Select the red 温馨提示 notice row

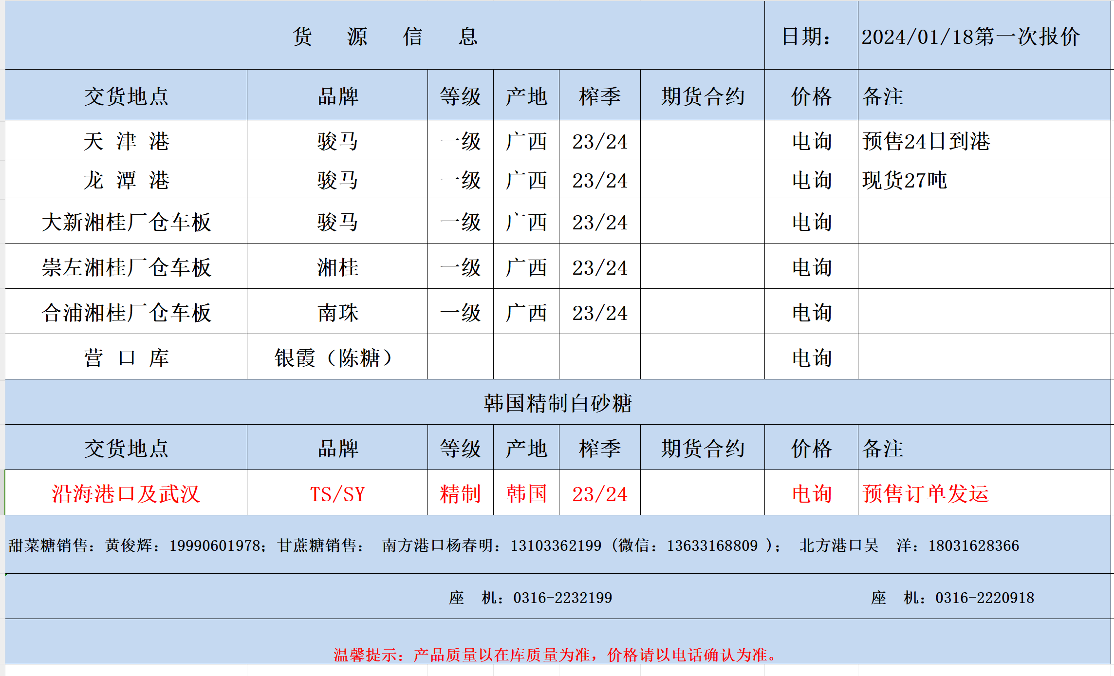click(555, 655)
